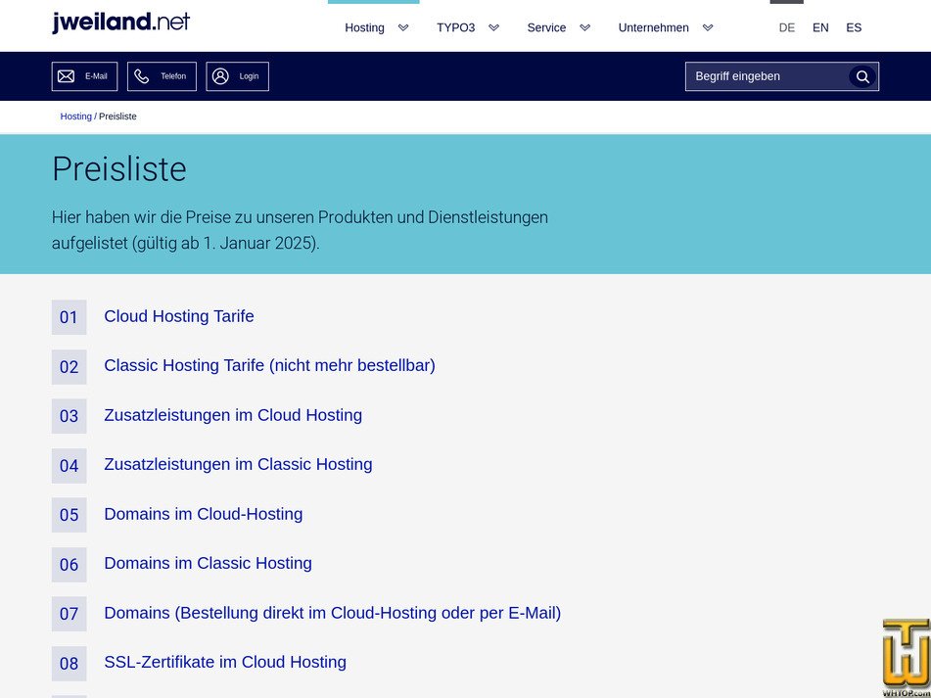931x698 pixels.
Task: Expand the TYPO3 menu chevron
Action: click(494, 27)
